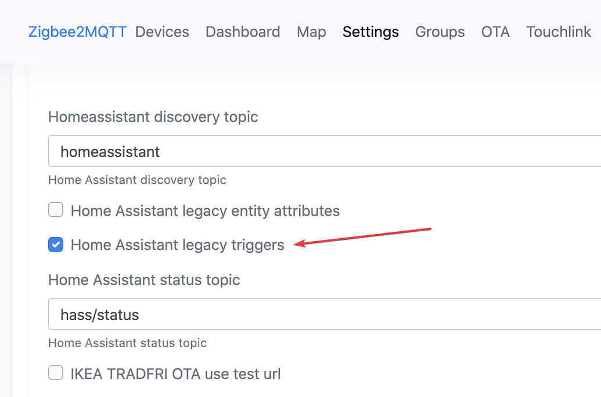601x397 pixels.
Task: Click the IKEA TRADFRI OTA test url label
Action: point(175,373)
